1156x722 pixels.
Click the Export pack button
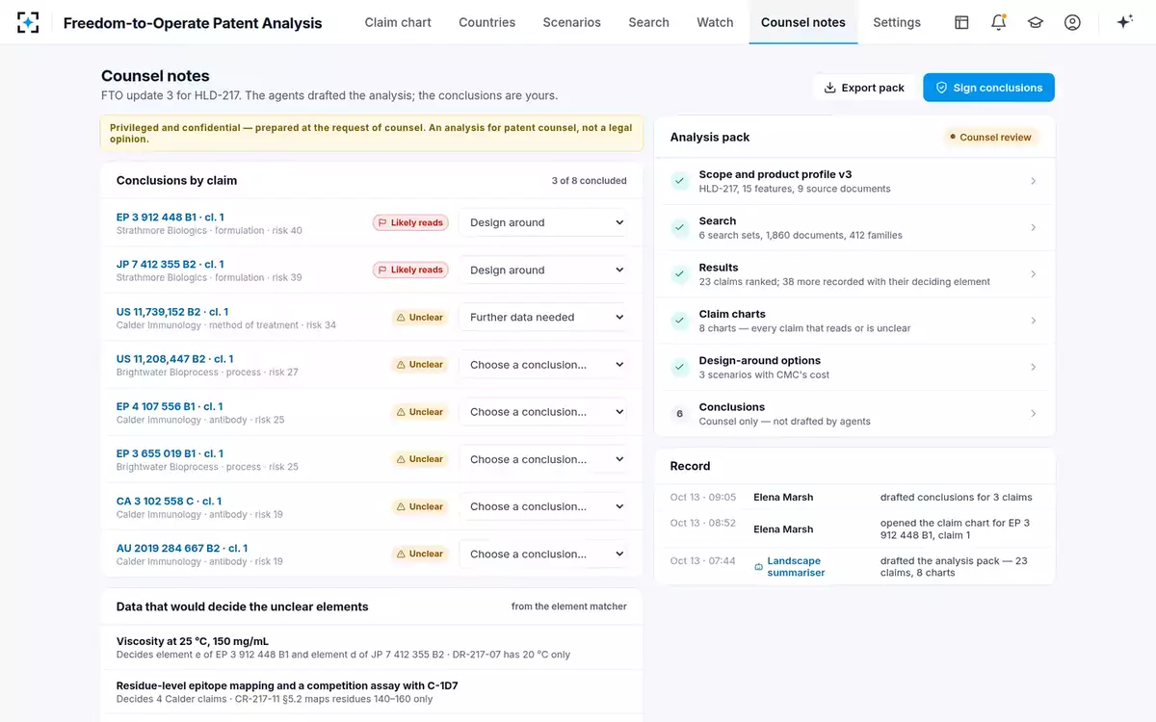click(x=863, y=88)
